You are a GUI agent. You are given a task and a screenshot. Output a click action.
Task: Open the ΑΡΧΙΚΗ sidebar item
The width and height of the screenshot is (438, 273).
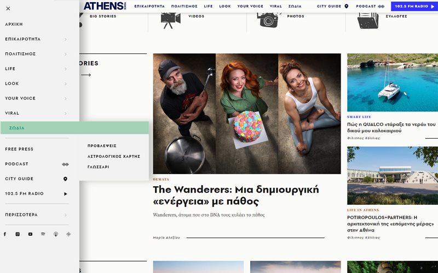[x=14, y=24]
